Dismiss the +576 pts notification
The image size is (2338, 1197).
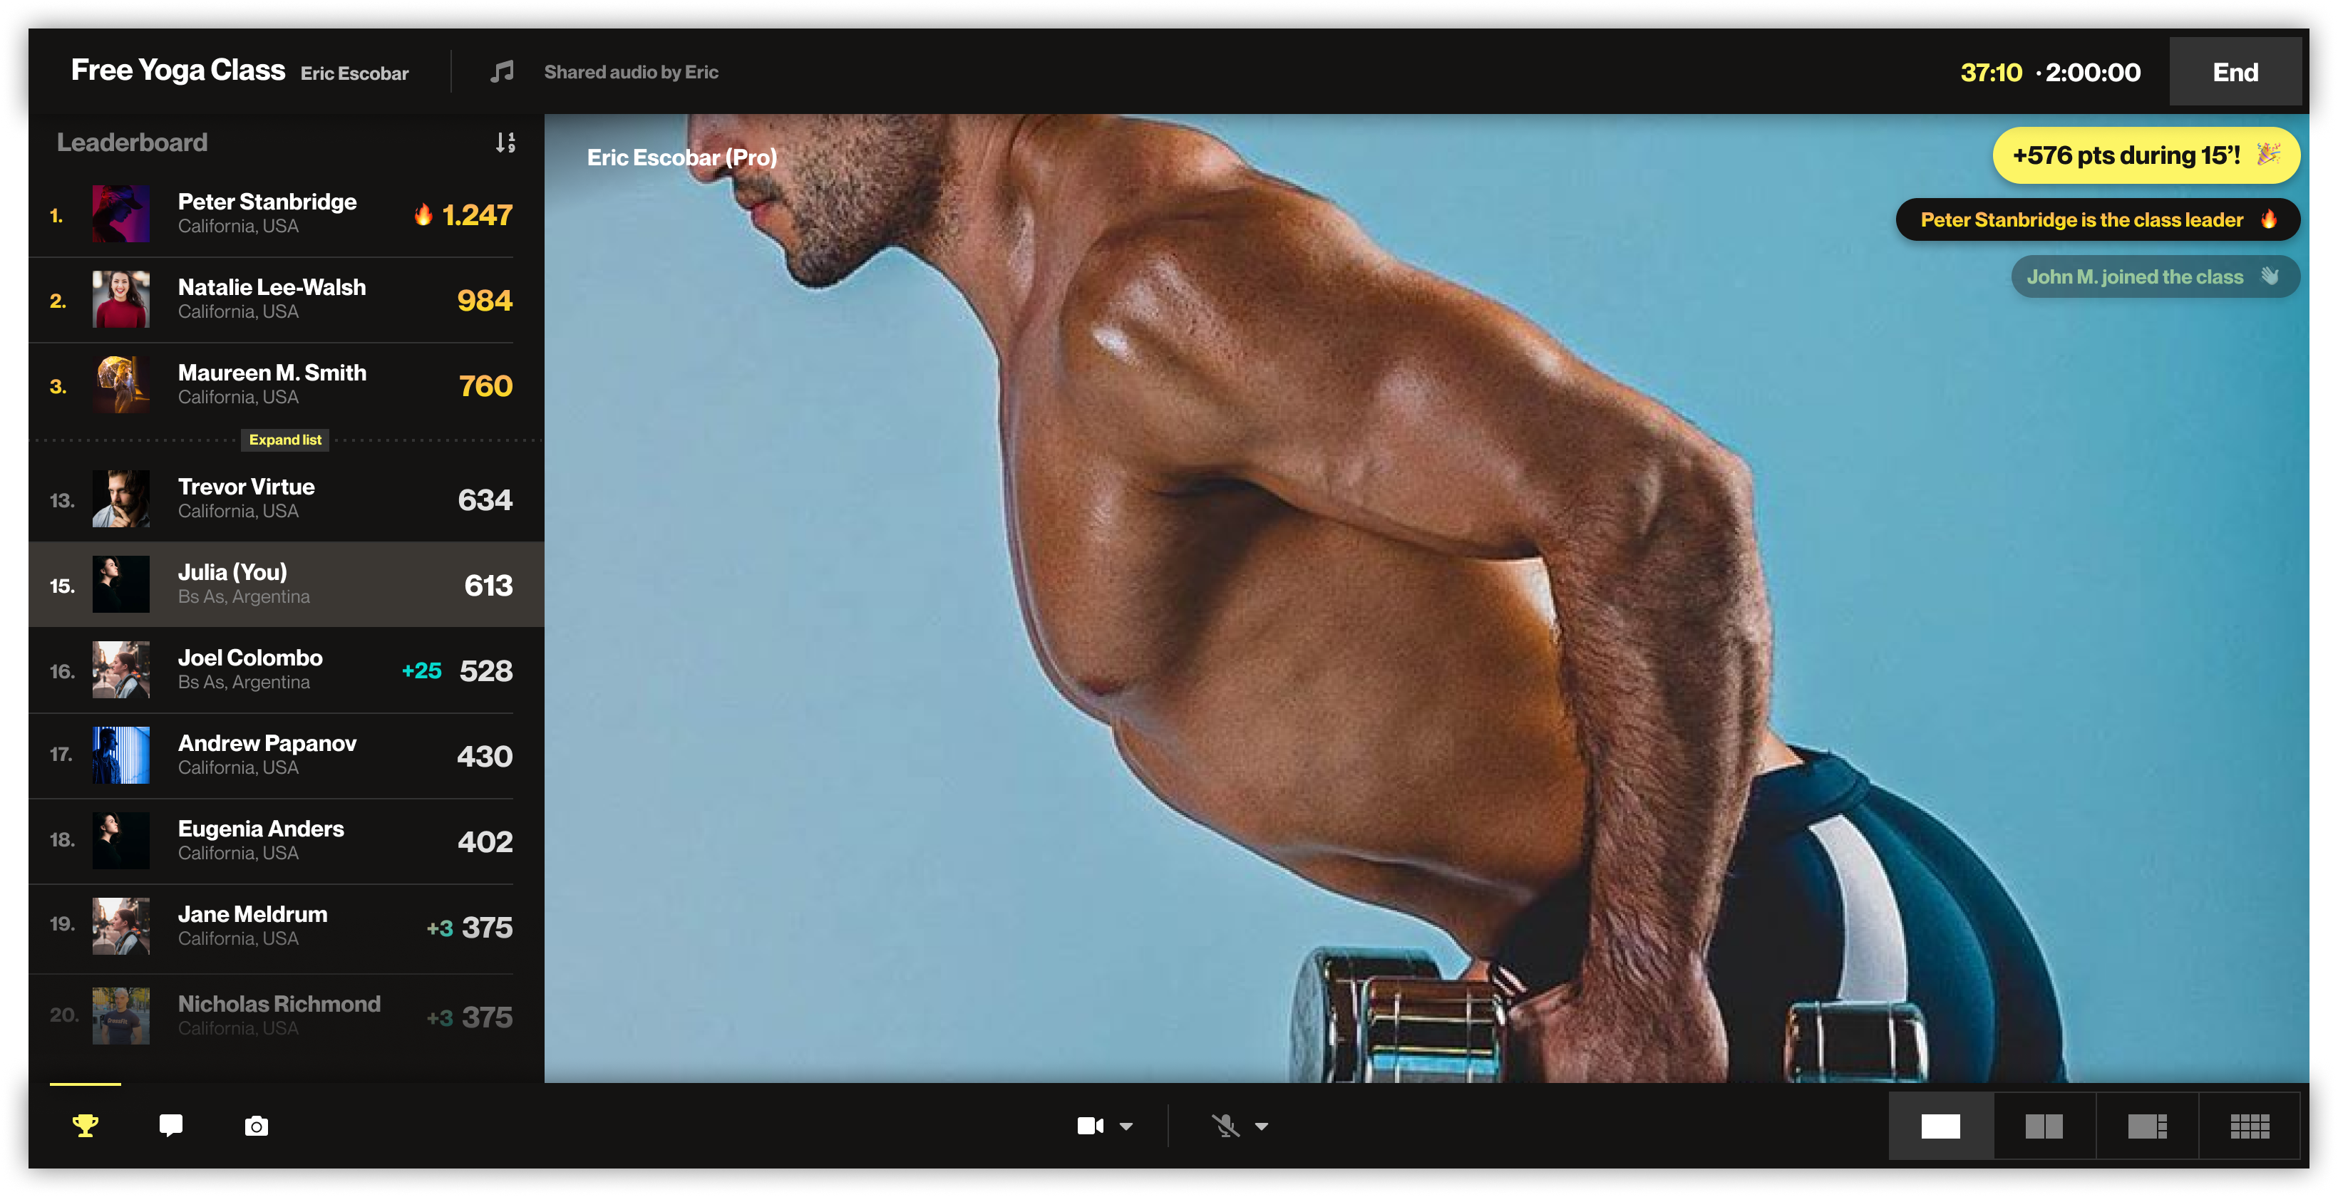2145,155
